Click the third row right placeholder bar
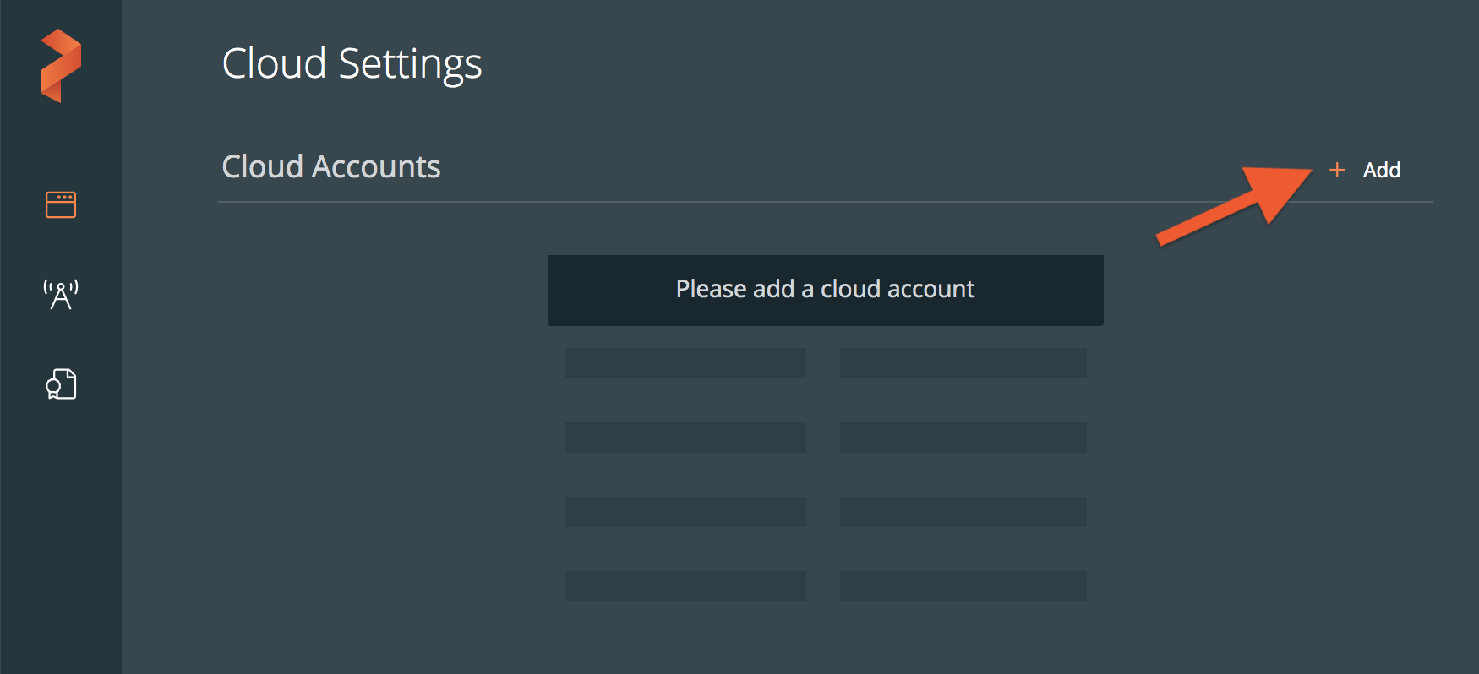The image size is (1479, 674). click(x=963, y=512)
